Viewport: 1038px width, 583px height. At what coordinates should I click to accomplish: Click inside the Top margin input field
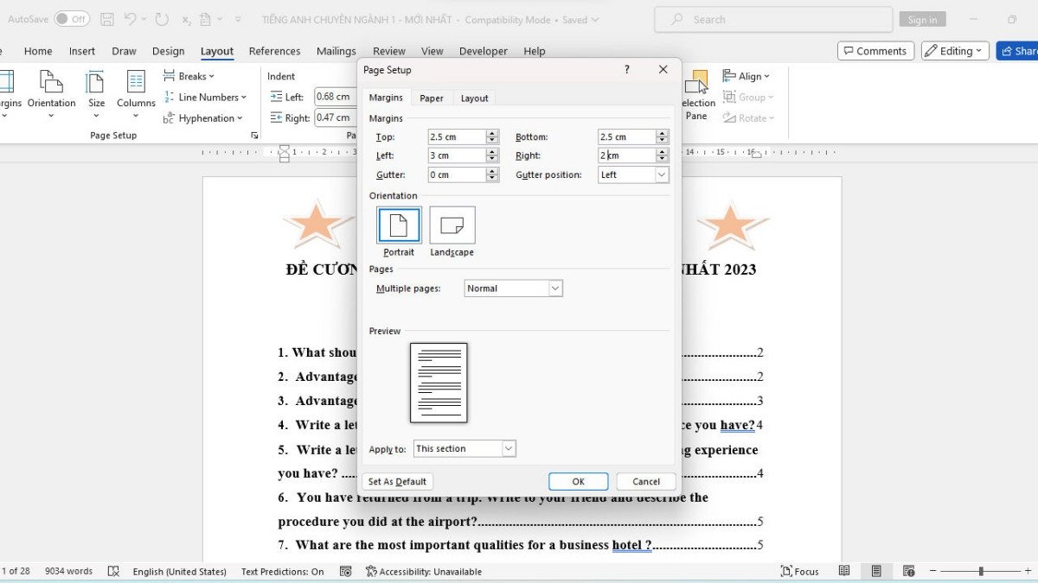point(457,136)
